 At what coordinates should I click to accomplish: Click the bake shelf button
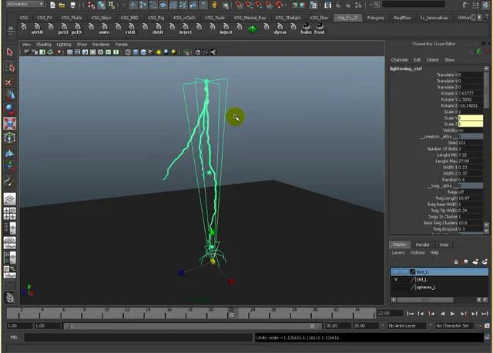click(307, 28)
